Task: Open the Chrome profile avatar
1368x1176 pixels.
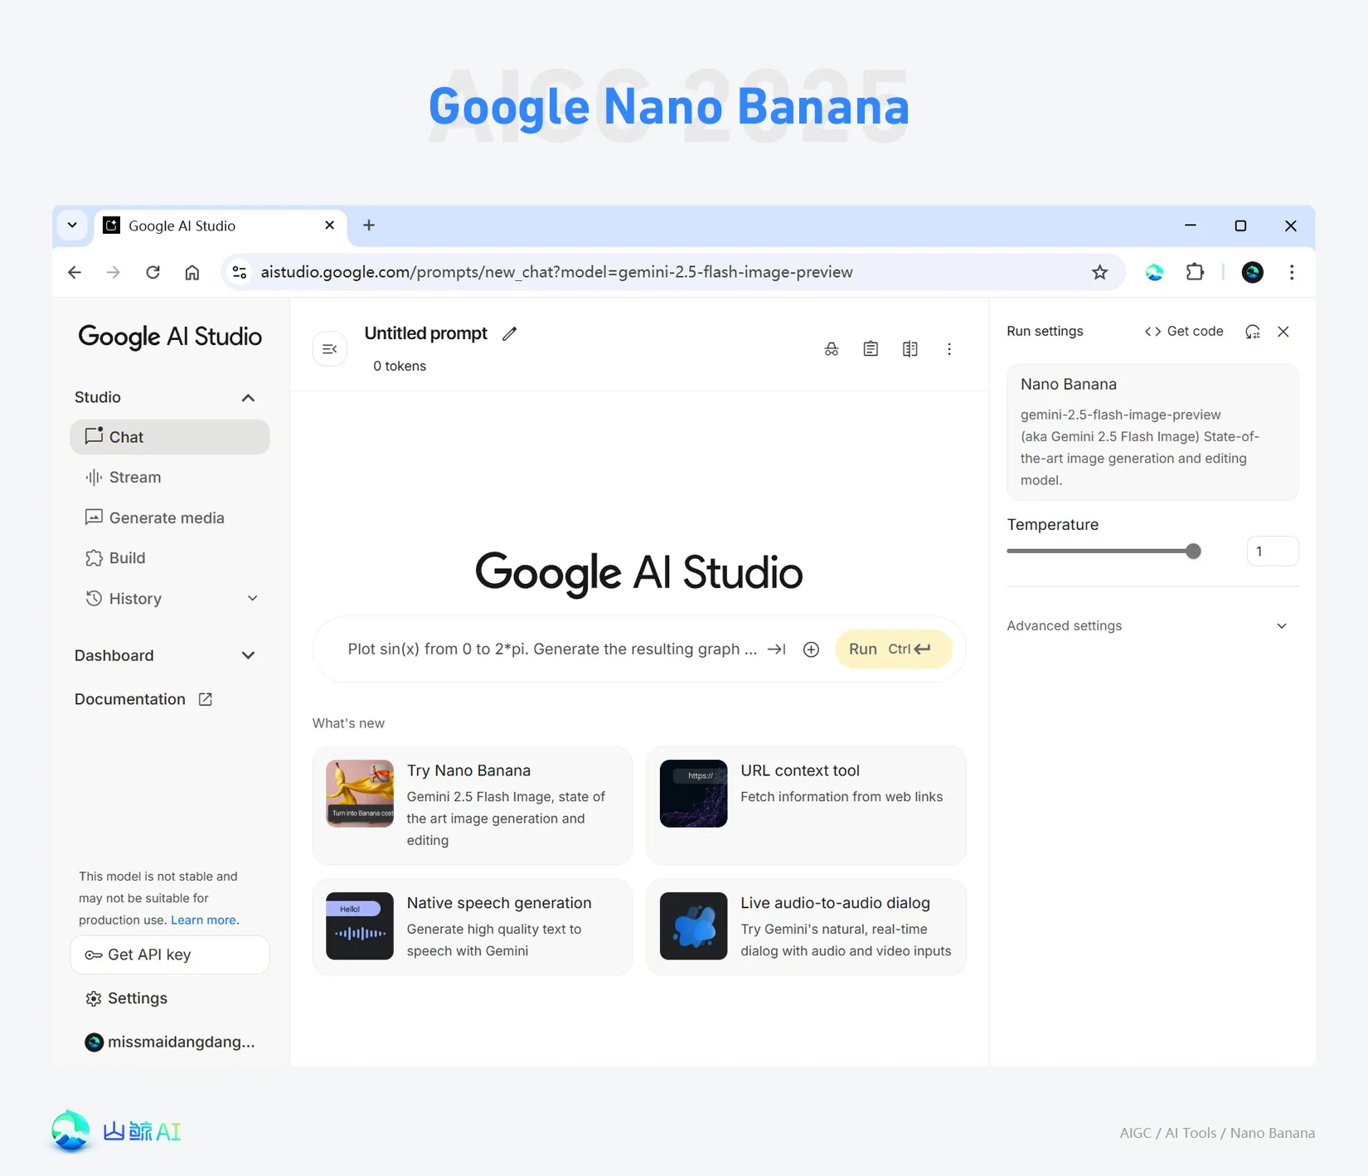Action: (x=1252, y=272)
